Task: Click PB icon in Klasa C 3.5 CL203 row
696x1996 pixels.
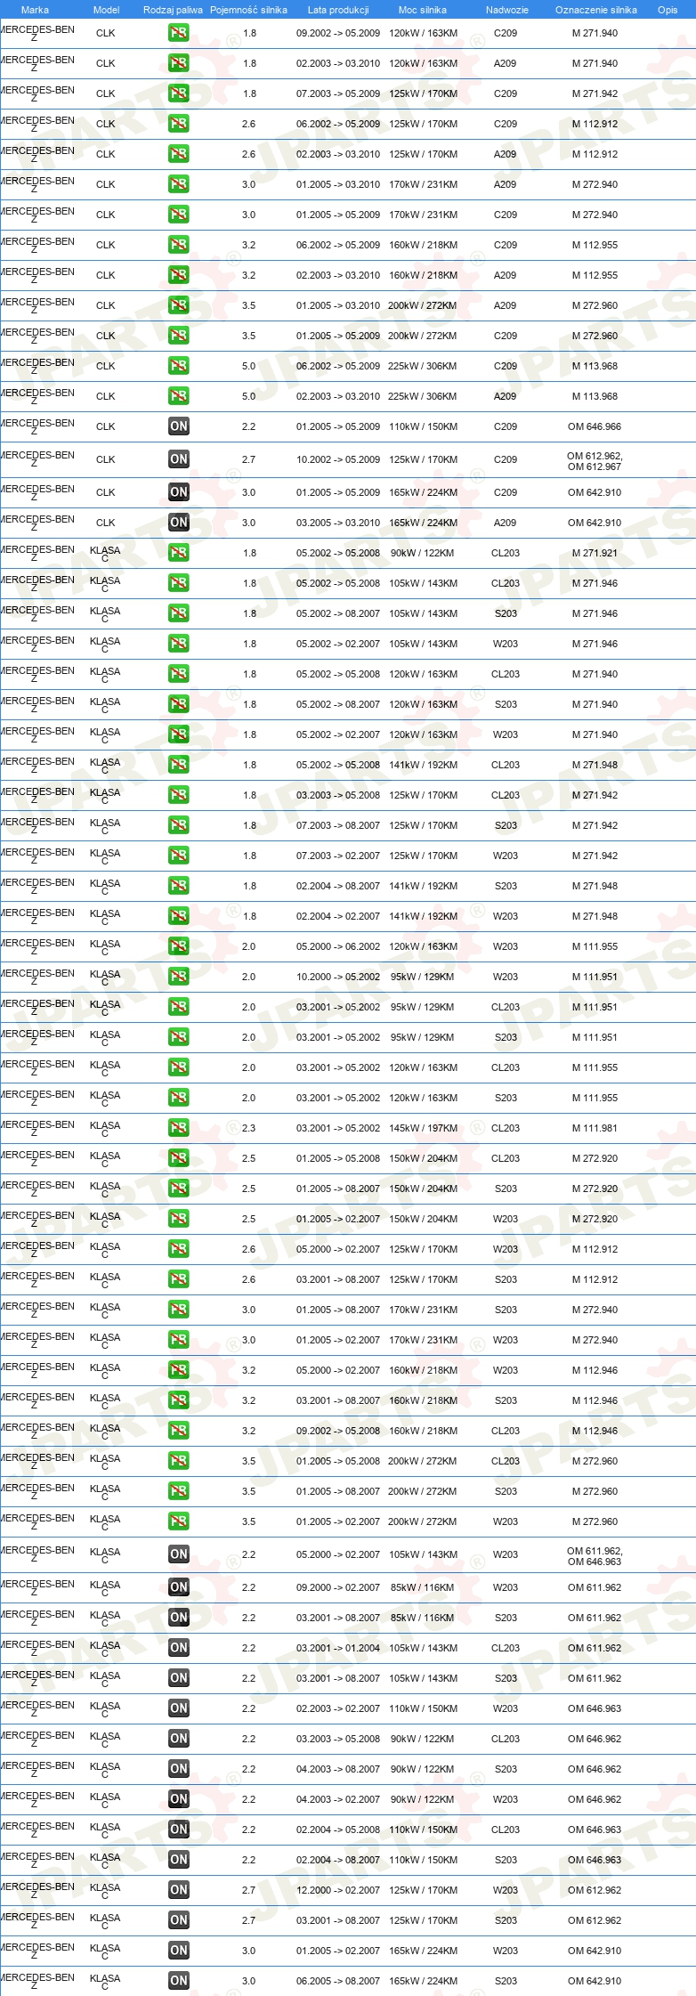Action: click(179, 1461)
